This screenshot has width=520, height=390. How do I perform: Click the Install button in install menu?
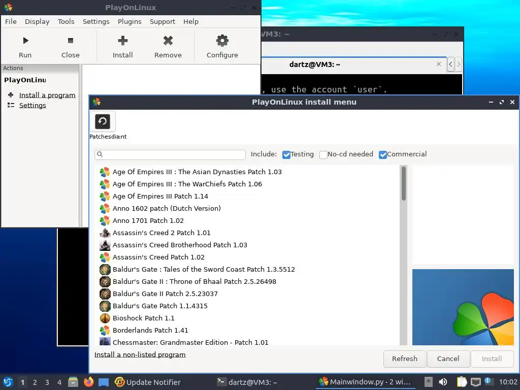pyautogui.click(x=492, y=359)
